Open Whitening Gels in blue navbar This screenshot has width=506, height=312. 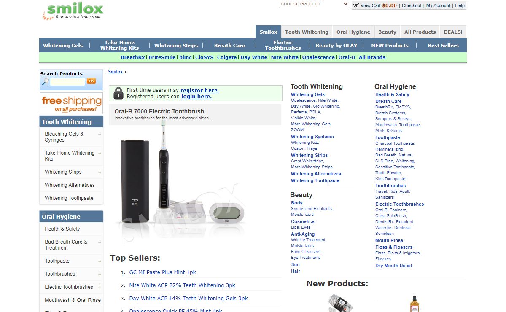pos(63,46)
